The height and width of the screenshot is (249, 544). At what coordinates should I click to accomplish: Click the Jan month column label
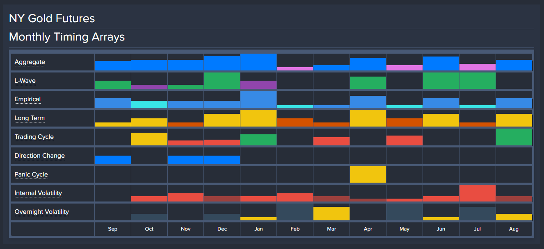click(258, 229)
